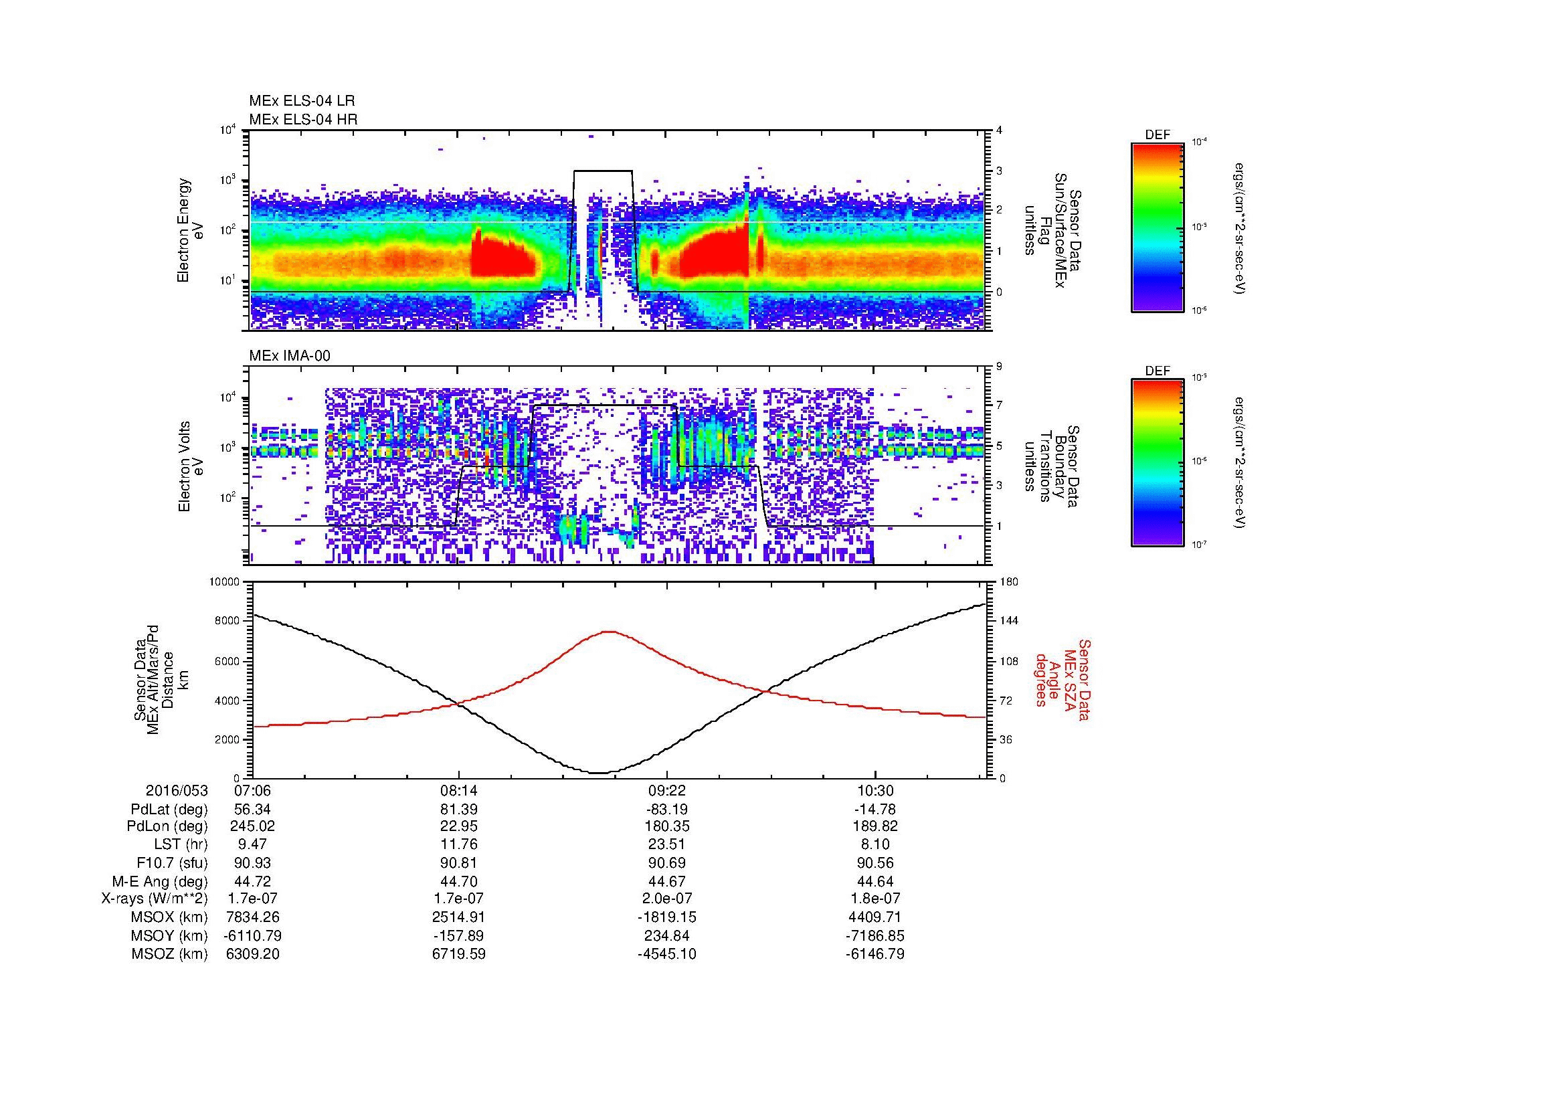Click the 10:30 time tick label
This screenshot has height=1106, width=1565.
pyautogui.click(x=875, y=791)
